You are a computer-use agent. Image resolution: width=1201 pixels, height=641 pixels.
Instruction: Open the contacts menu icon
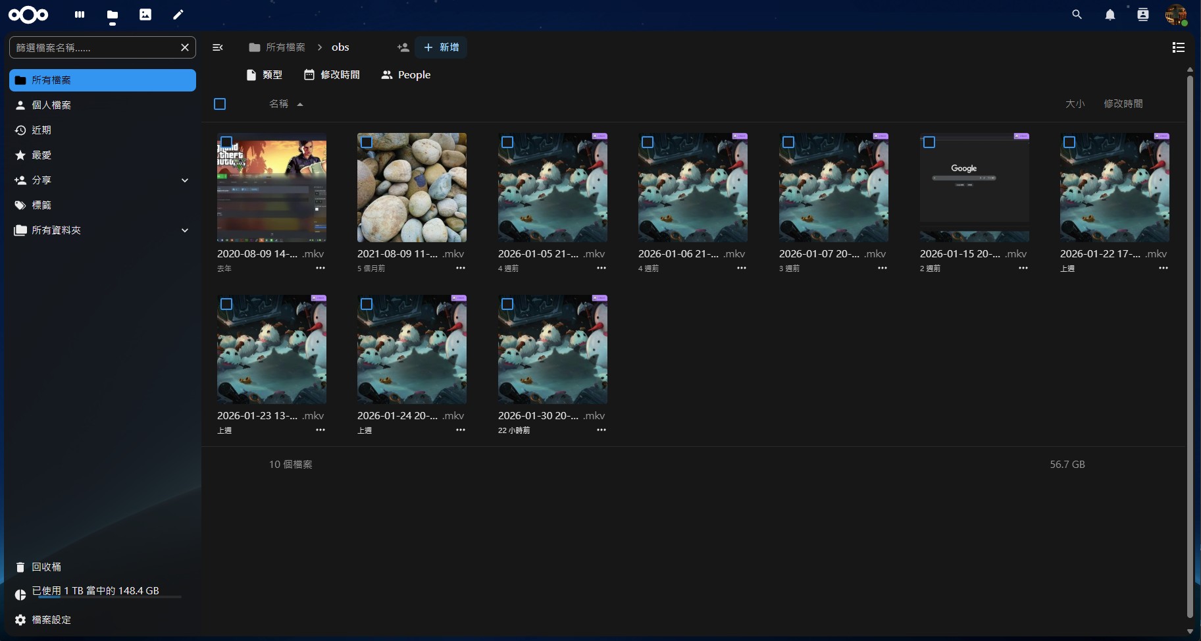click(x=1143, y=14)
